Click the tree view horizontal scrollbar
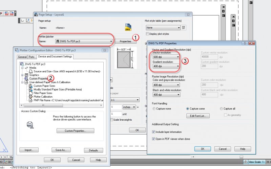The image size is (271, 169). (x=61, y=105)
